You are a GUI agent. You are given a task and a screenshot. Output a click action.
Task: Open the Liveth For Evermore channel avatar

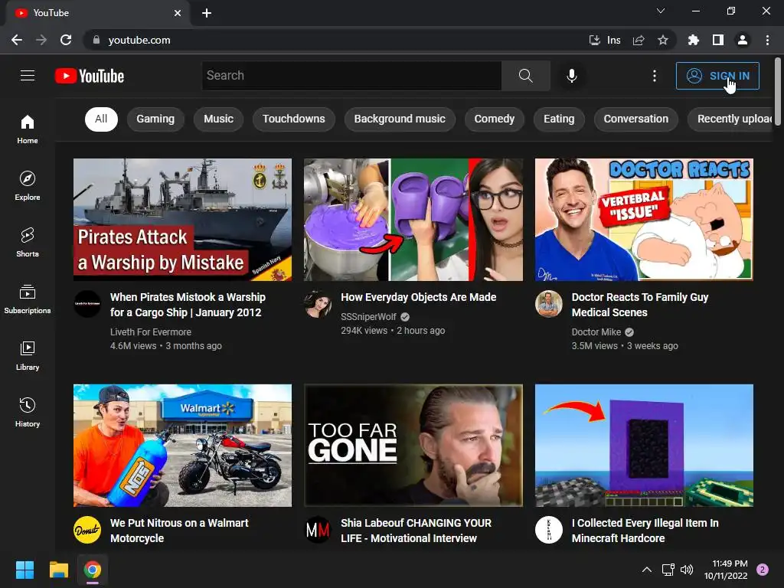pos(87,303)
